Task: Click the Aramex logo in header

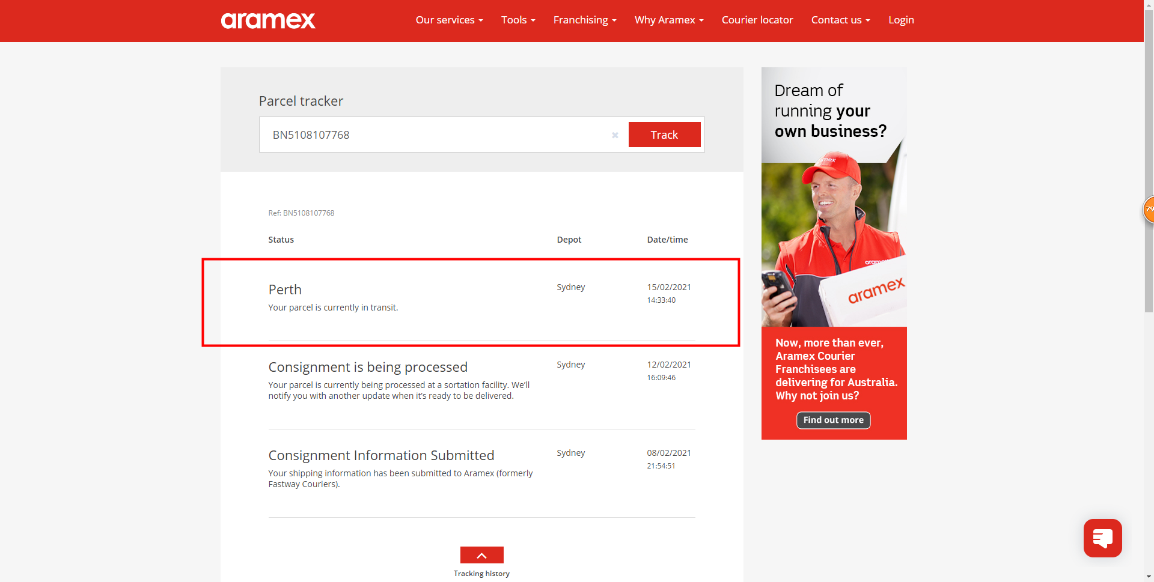Action: tap(268, 20)
